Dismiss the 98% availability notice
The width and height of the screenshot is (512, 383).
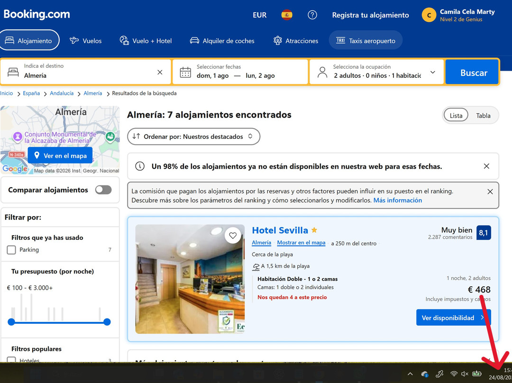486,166
